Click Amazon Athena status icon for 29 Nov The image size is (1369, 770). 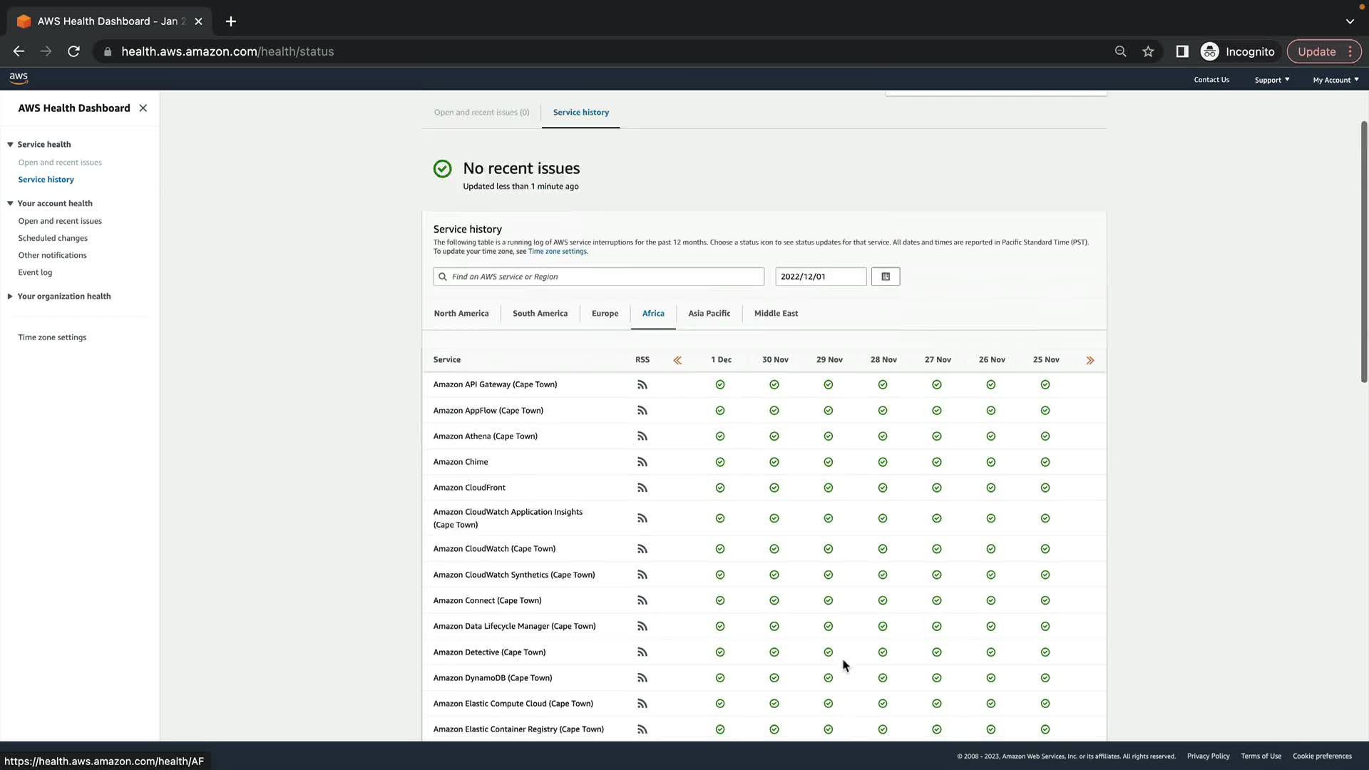828,436
